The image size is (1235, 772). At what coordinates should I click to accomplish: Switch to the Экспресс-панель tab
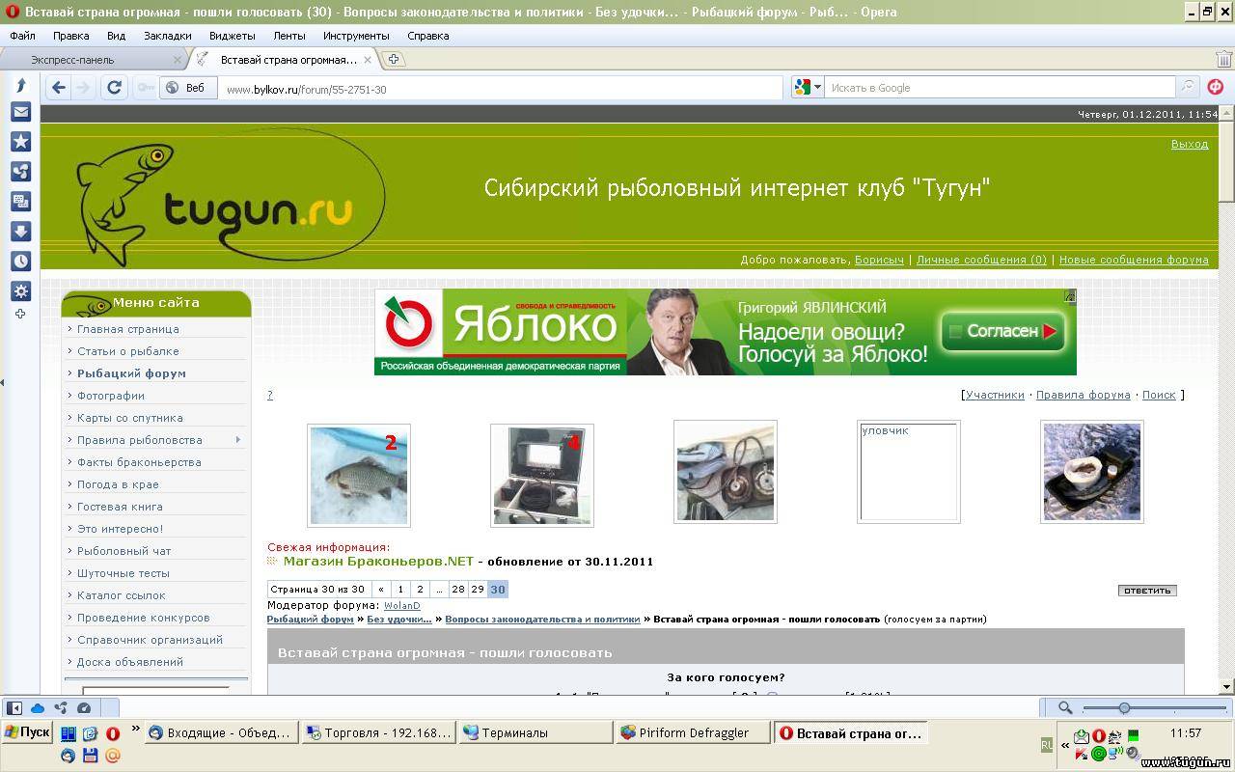[93, 60]
